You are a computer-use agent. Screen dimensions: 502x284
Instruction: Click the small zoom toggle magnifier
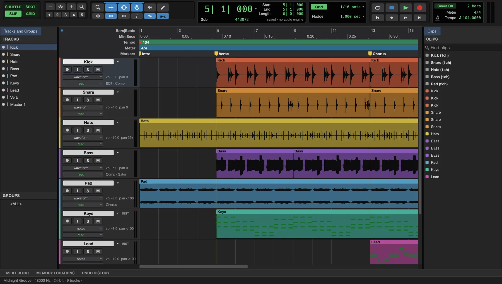coord(81,7)
